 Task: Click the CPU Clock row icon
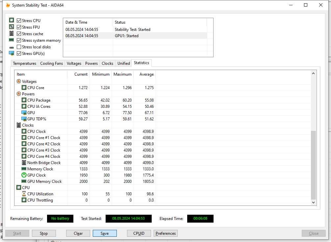24,131
